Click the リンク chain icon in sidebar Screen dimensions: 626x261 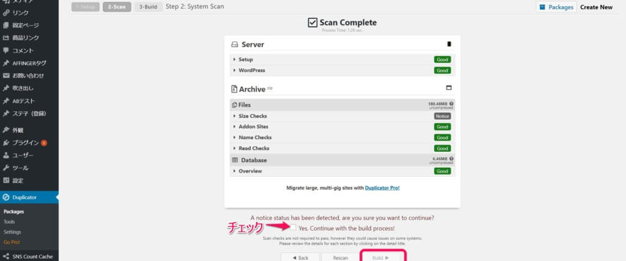tap(6, 13)
